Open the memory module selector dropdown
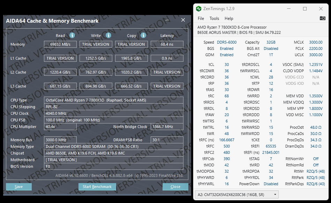 [x=236, y=194]
